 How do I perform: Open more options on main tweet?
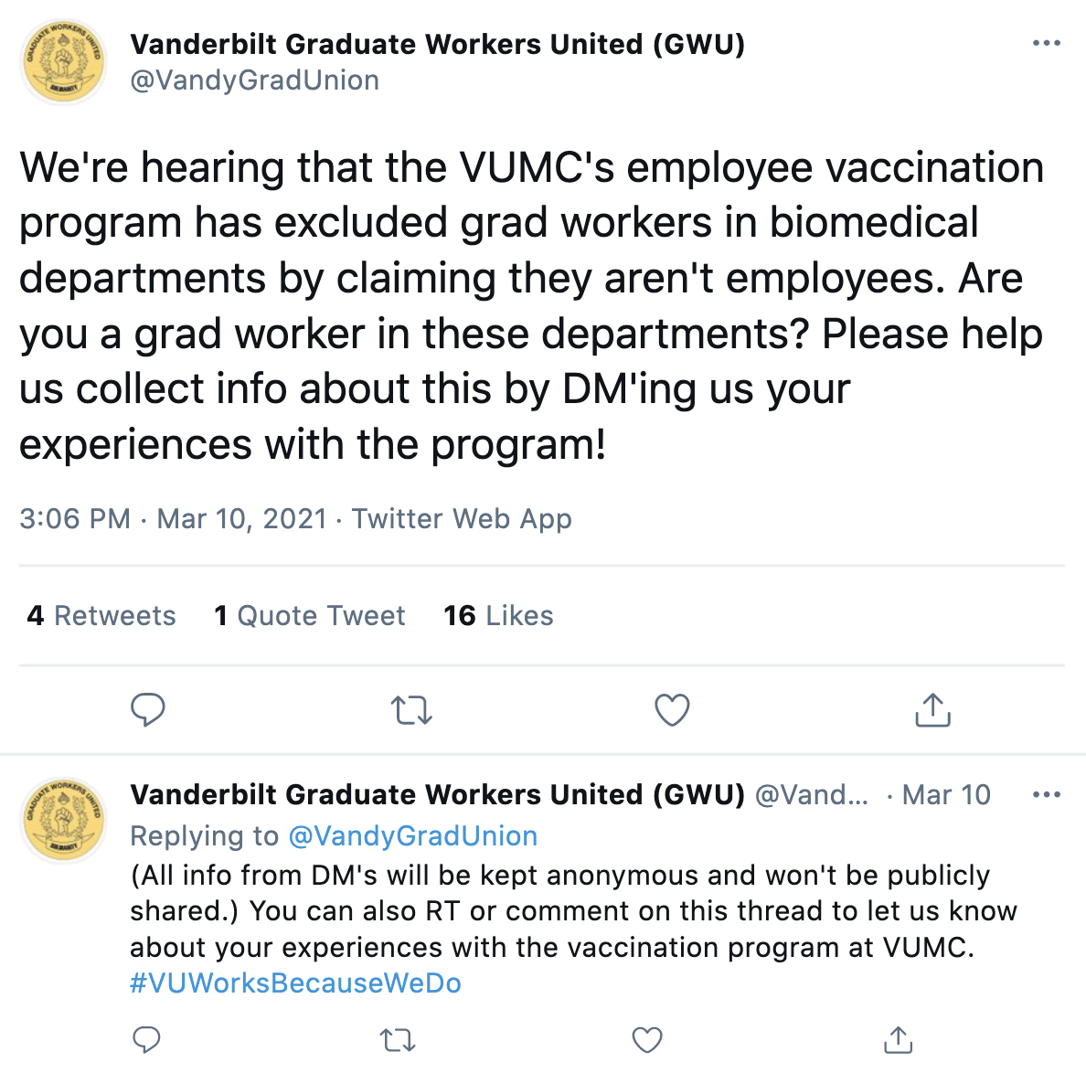coord(1046,43)
